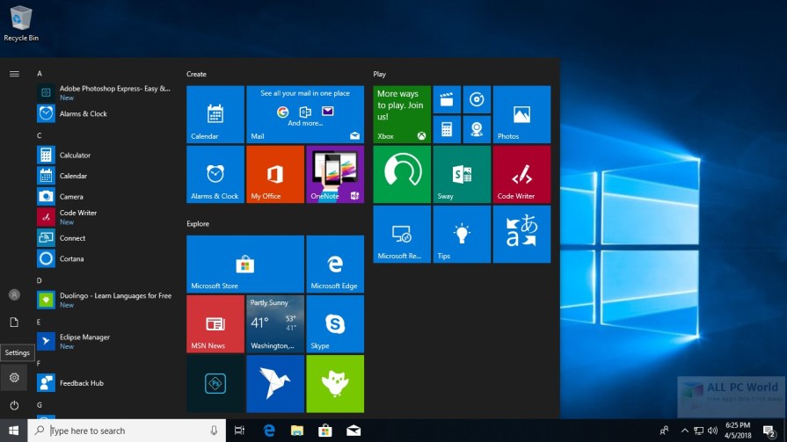Open the My Office tile
Screen dimensions: 787x442
point(275,175)
